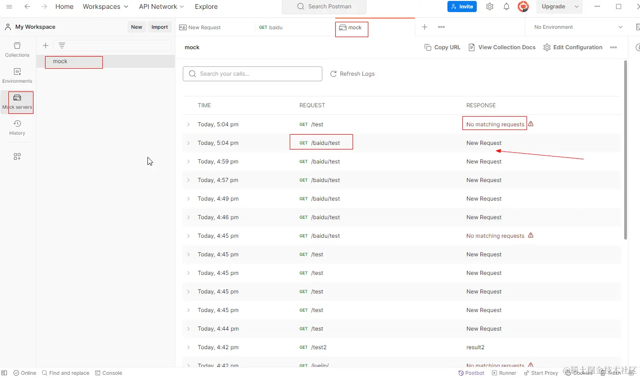This screenshot has width=640, height=378.
Task: Open the tab overflow options icon
Action: tap(441, 27)
